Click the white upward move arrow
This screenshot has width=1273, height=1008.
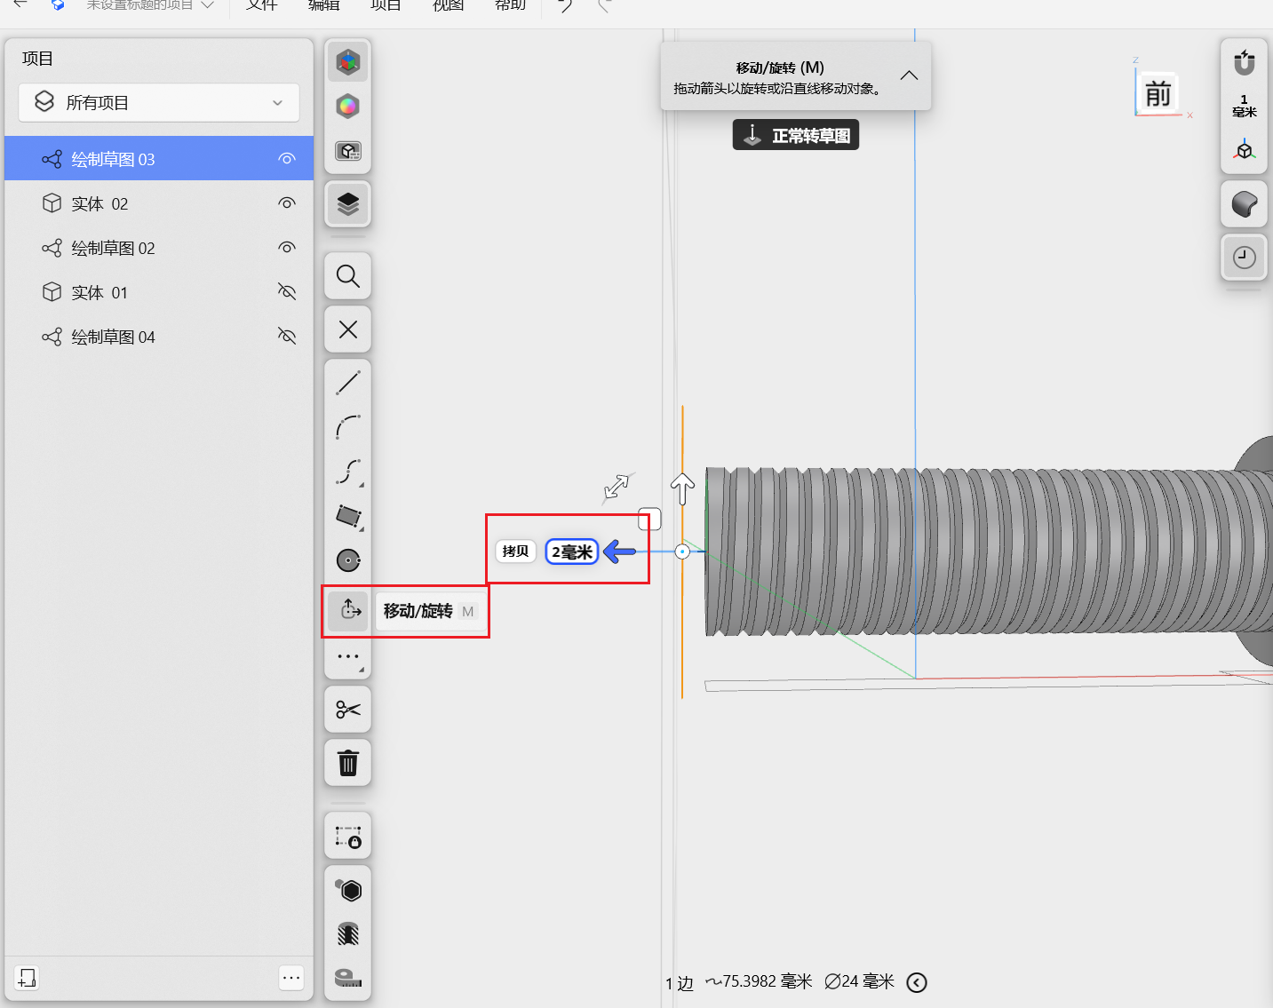coord(682,488)
